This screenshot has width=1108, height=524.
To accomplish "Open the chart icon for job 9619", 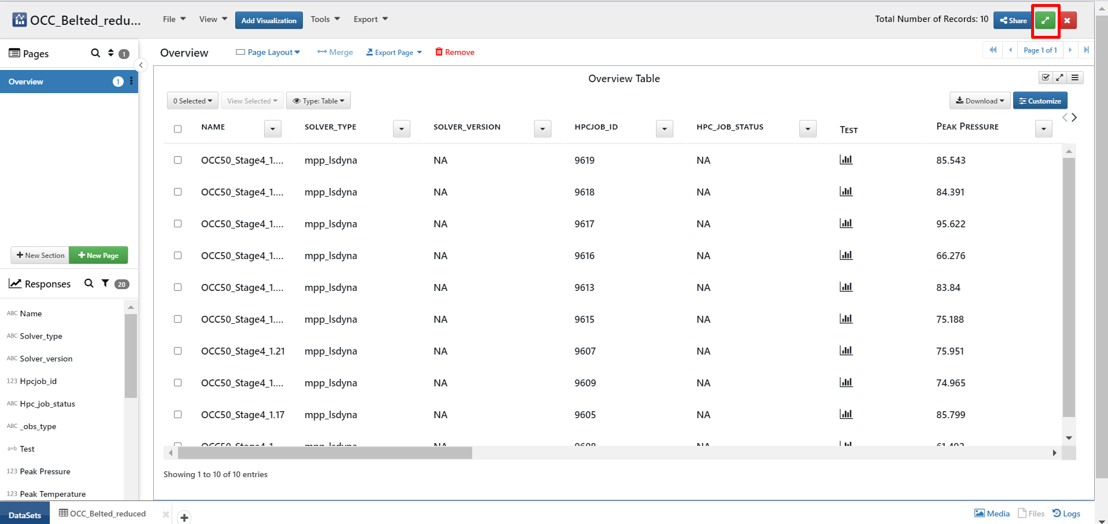I will tap(846, 160).
